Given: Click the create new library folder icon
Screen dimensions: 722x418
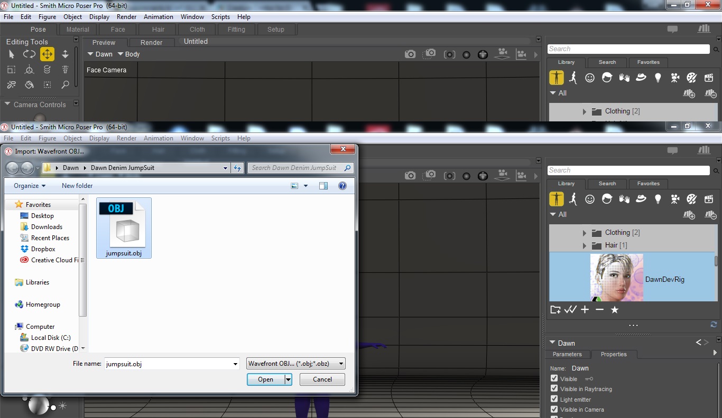Looking at the screenshot, I should pyautogui.click(x=555, y=310).
